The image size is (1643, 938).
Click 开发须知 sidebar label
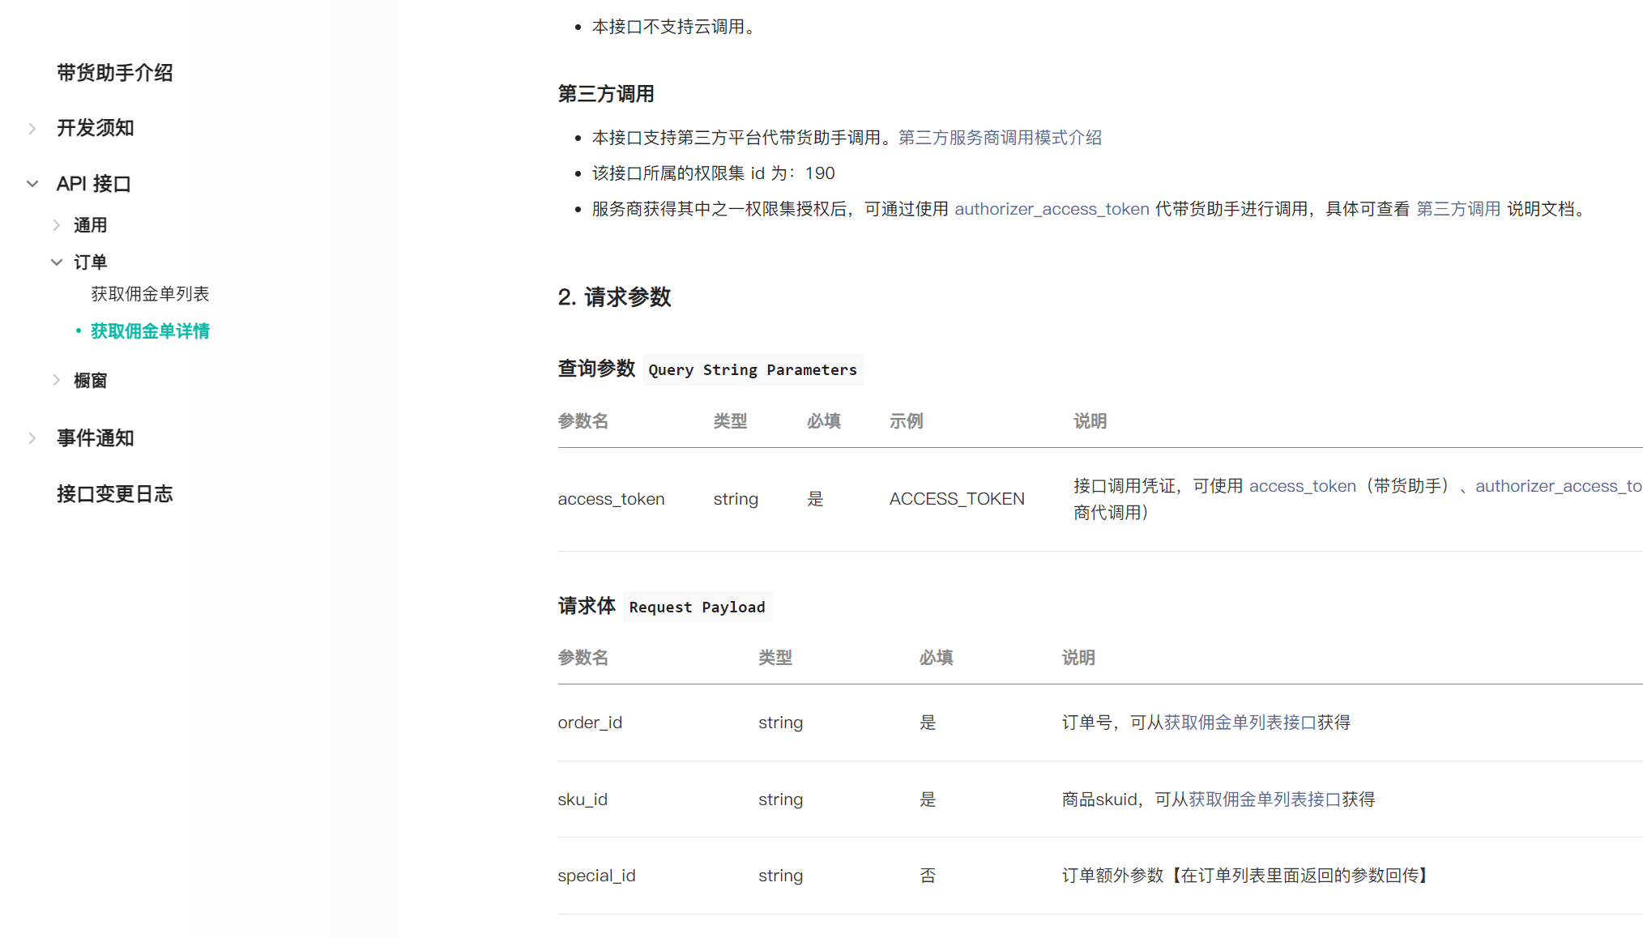pos(95,128)
